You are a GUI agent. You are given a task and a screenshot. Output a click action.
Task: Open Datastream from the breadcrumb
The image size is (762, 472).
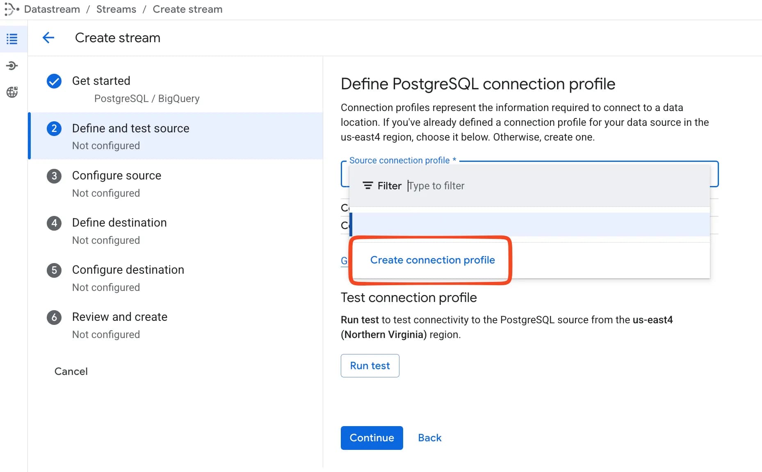tap(52, 9)
